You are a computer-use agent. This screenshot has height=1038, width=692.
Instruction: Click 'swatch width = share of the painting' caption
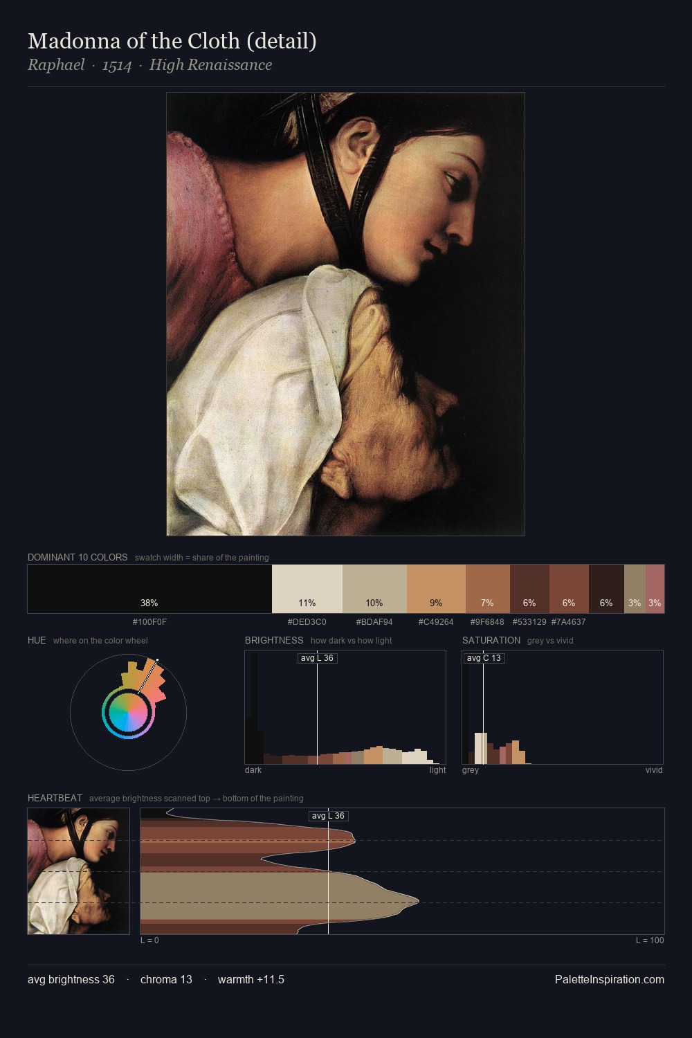click(202, 558)
